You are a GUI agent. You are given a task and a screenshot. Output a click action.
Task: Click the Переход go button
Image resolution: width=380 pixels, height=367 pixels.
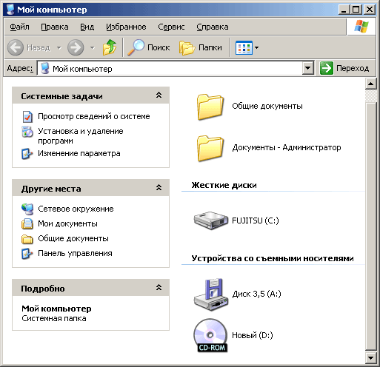tap(344, 68)
